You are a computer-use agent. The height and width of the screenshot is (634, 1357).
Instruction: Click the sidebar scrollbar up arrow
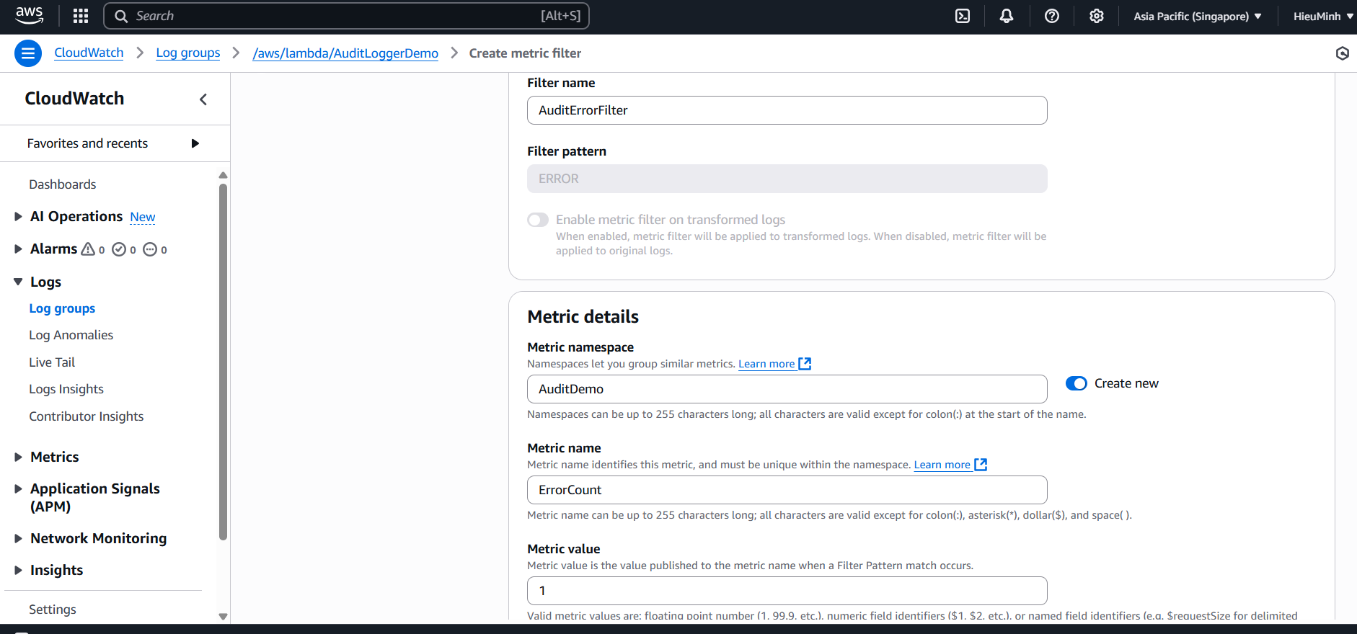(223, 175)
